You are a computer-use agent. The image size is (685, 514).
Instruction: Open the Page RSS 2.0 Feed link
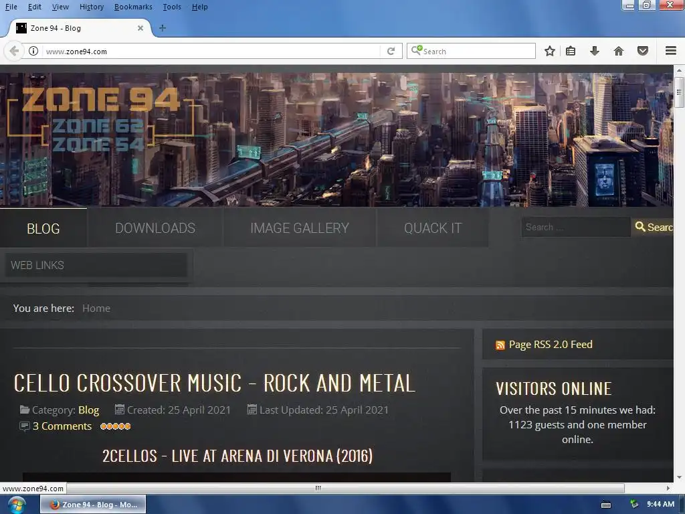(x=551, y=345)
